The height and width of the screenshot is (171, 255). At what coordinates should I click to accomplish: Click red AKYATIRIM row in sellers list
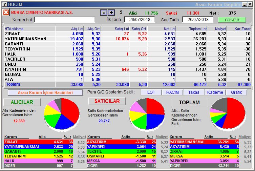tap(121, 142)
